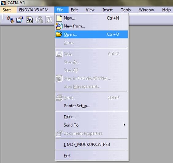
Task: Click the open folder icon beside Open...
Action: [59, 34]
